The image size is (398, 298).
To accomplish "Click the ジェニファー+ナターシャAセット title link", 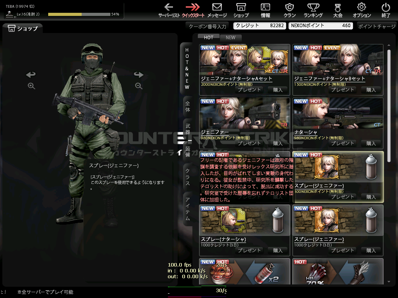I will click(236, 78).
